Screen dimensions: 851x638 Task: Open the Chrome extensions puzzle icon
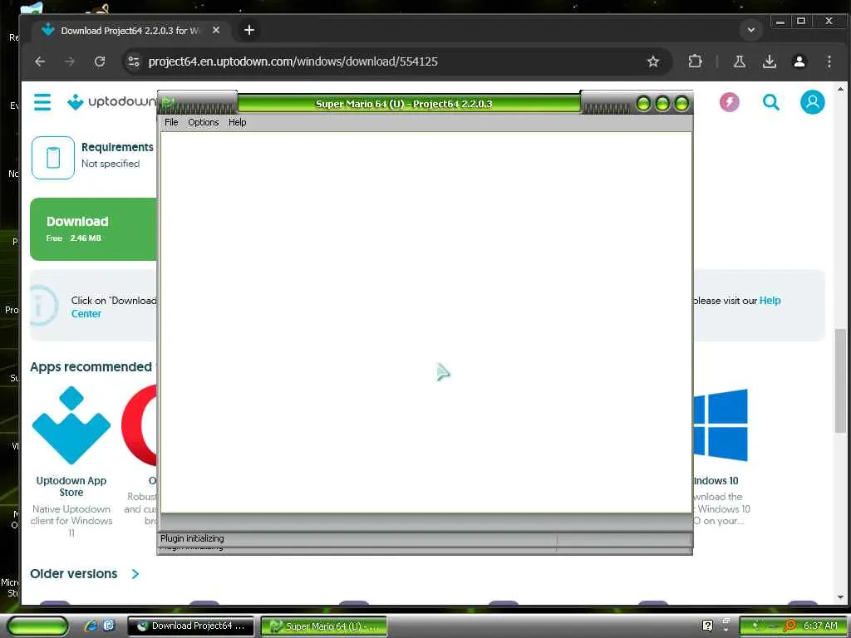click(696, 61)
